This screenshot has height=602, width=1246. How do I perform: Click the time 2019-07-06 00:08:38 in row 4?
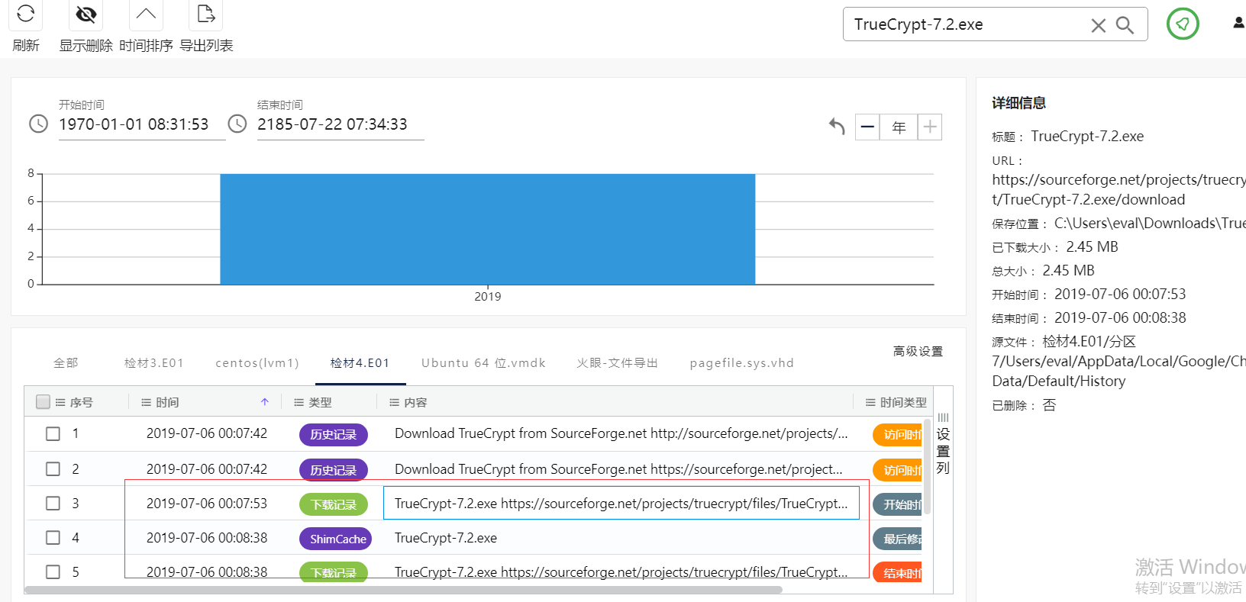pos(207,538)
